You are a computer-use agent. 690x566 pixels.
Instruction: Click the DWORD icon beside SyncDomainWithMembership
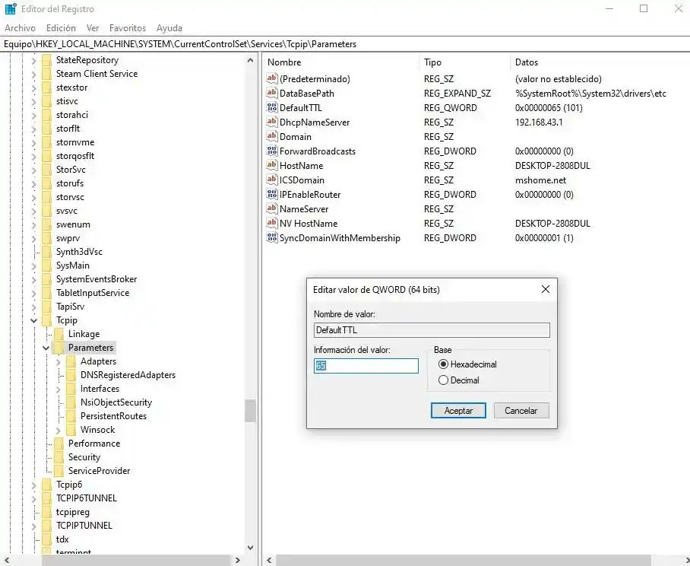point(271,237)
